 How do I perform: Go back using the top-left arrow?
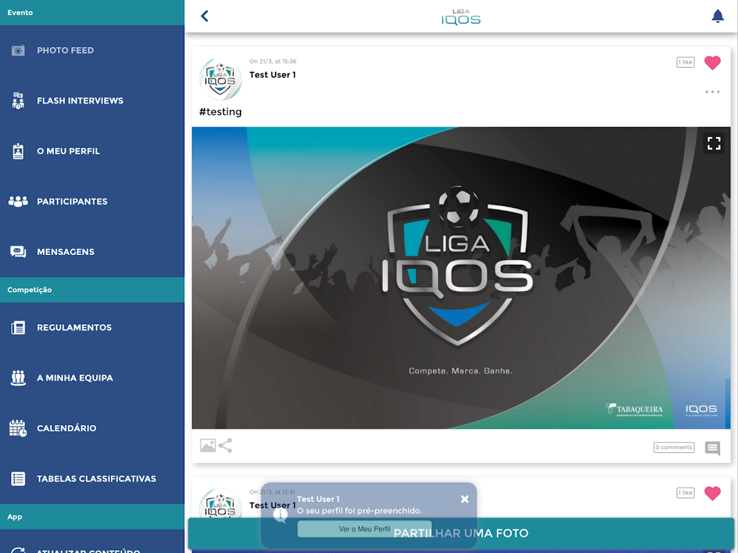pyautogui.click(x=205, y=16)
